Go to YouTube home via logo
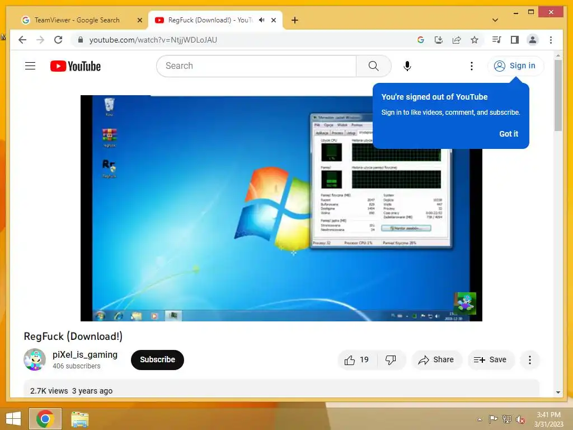The width and height of the screenshot is (573, 430). 76,66
